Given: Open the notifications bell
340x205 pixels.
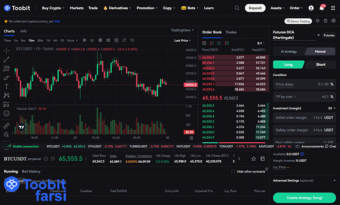Looking at the screenshot, I should tap(322, 8).
